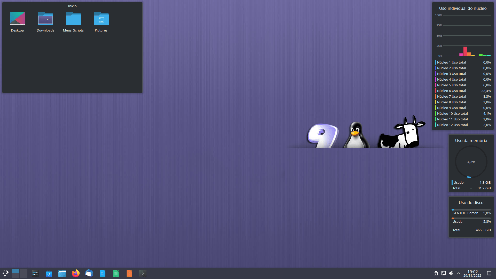
Task: Launch LibreOffice Impress from the taskbar
Action: [129, 273]
